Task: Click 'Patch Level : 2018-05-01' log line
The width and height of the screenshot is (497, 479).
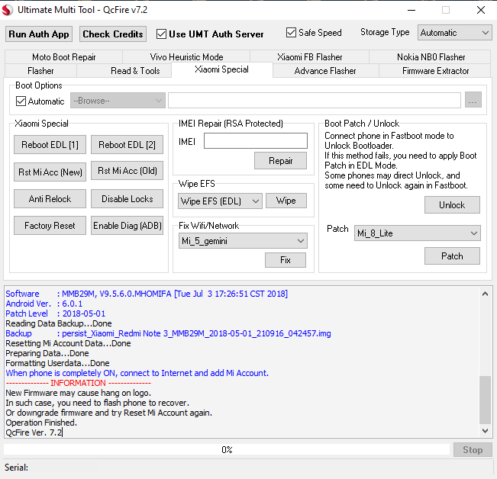Action: click(55, 313)
